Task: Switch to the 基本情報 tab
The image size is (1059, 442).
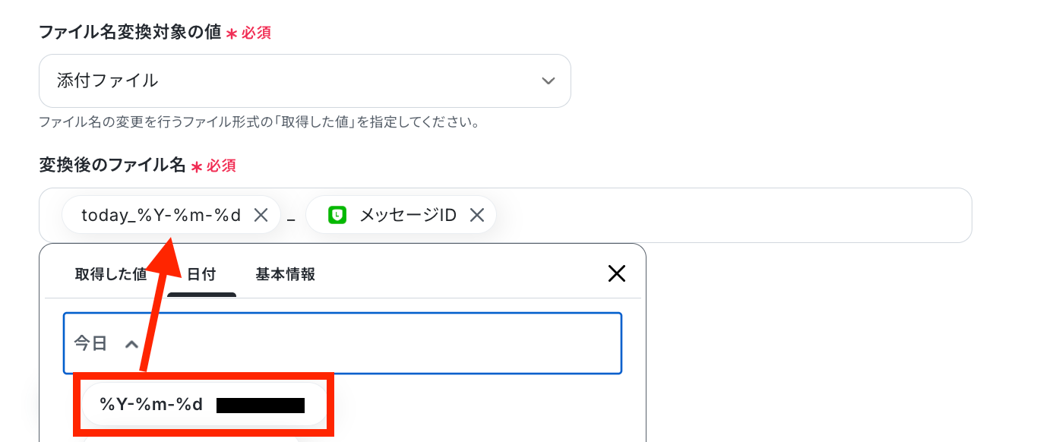Action: pyautogui.click(x=286, y=274)
